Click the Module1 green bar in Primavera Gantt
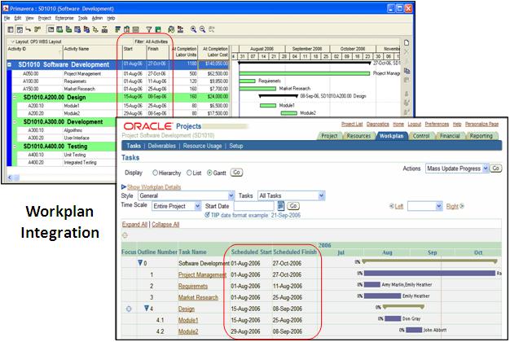The width and height of the screenshot is (510, 342). [268, 105]
